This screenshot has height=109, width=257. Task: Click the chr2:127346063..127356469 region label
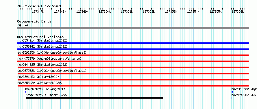point(39,6)
